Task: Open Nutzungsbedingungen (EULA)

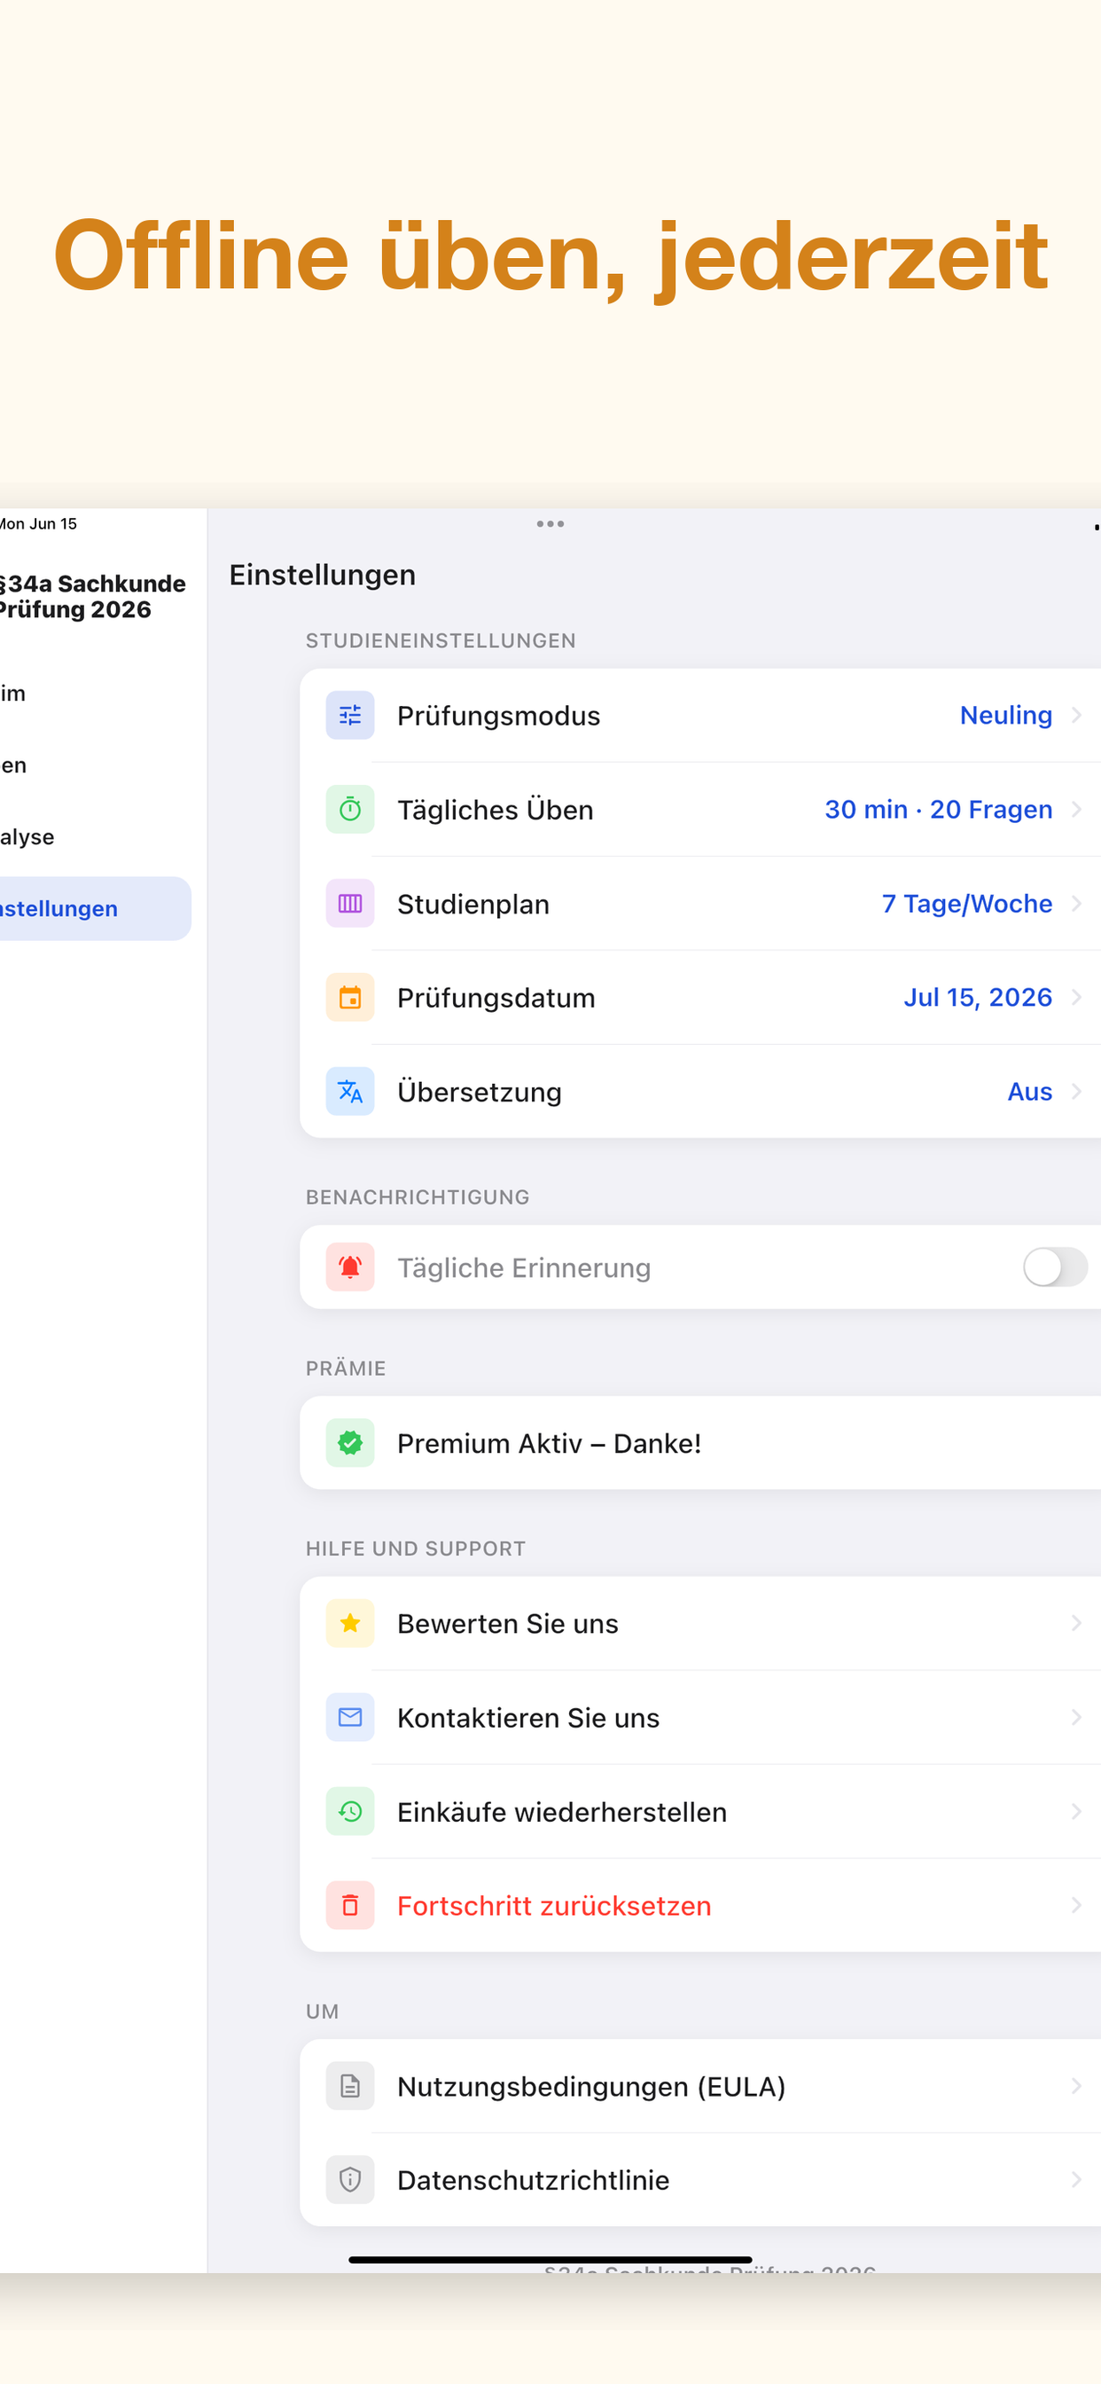Action: point(700,2086)
